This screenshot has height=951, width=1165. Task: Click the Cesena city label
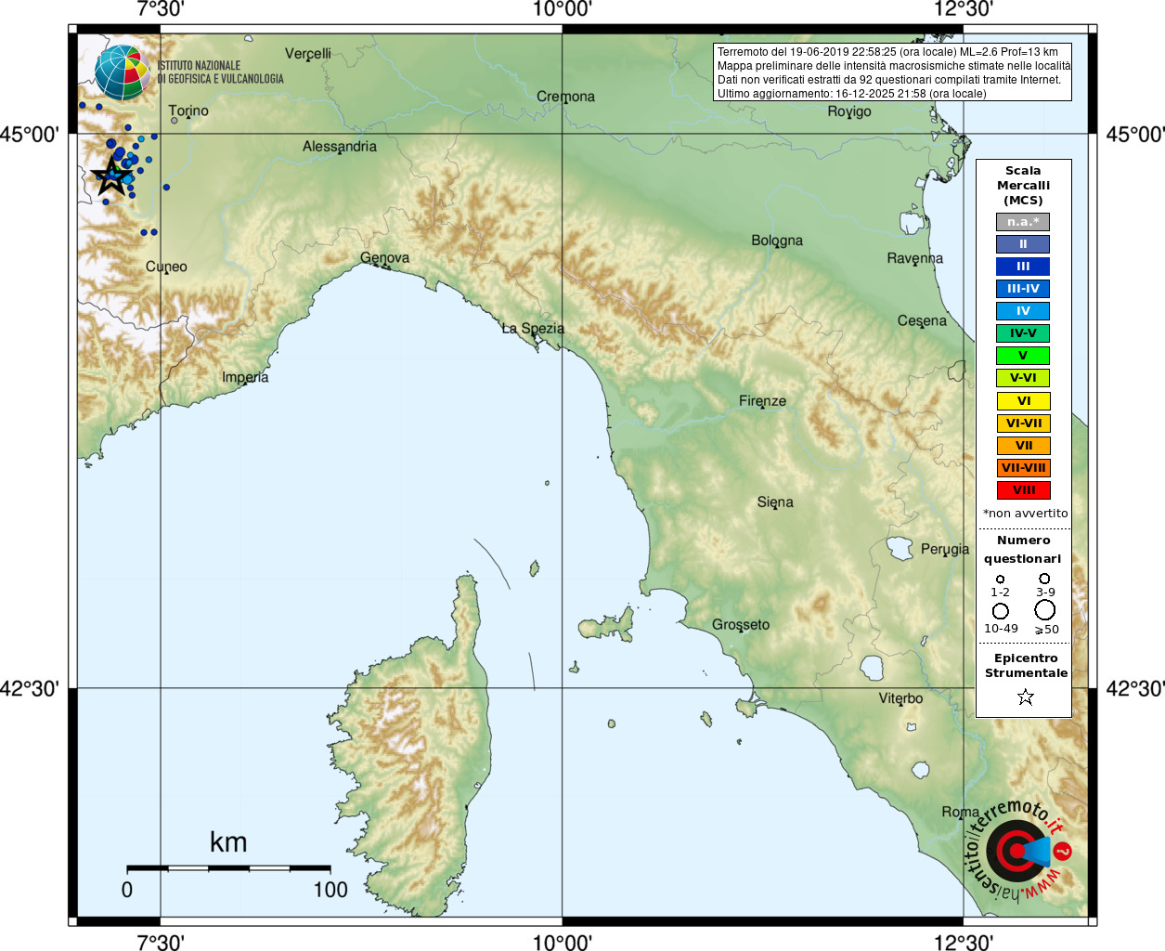(922, 321)
